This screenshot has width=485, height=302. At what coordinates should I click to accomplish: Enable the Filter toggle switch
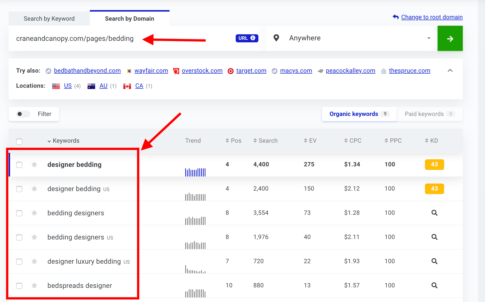click(x=23, y=114)
